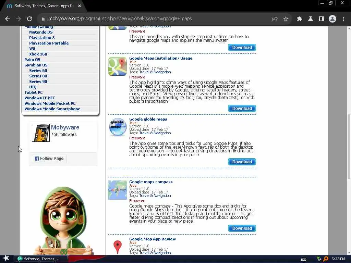Open Windows Mobile Pocket PC category
The image size is (351, 263).
coord(50,103)
